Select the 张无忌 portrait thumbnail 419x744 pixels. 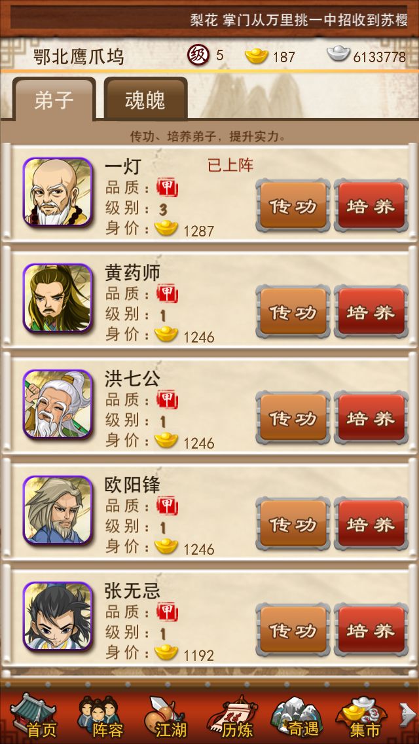click(x=58, y=616)
